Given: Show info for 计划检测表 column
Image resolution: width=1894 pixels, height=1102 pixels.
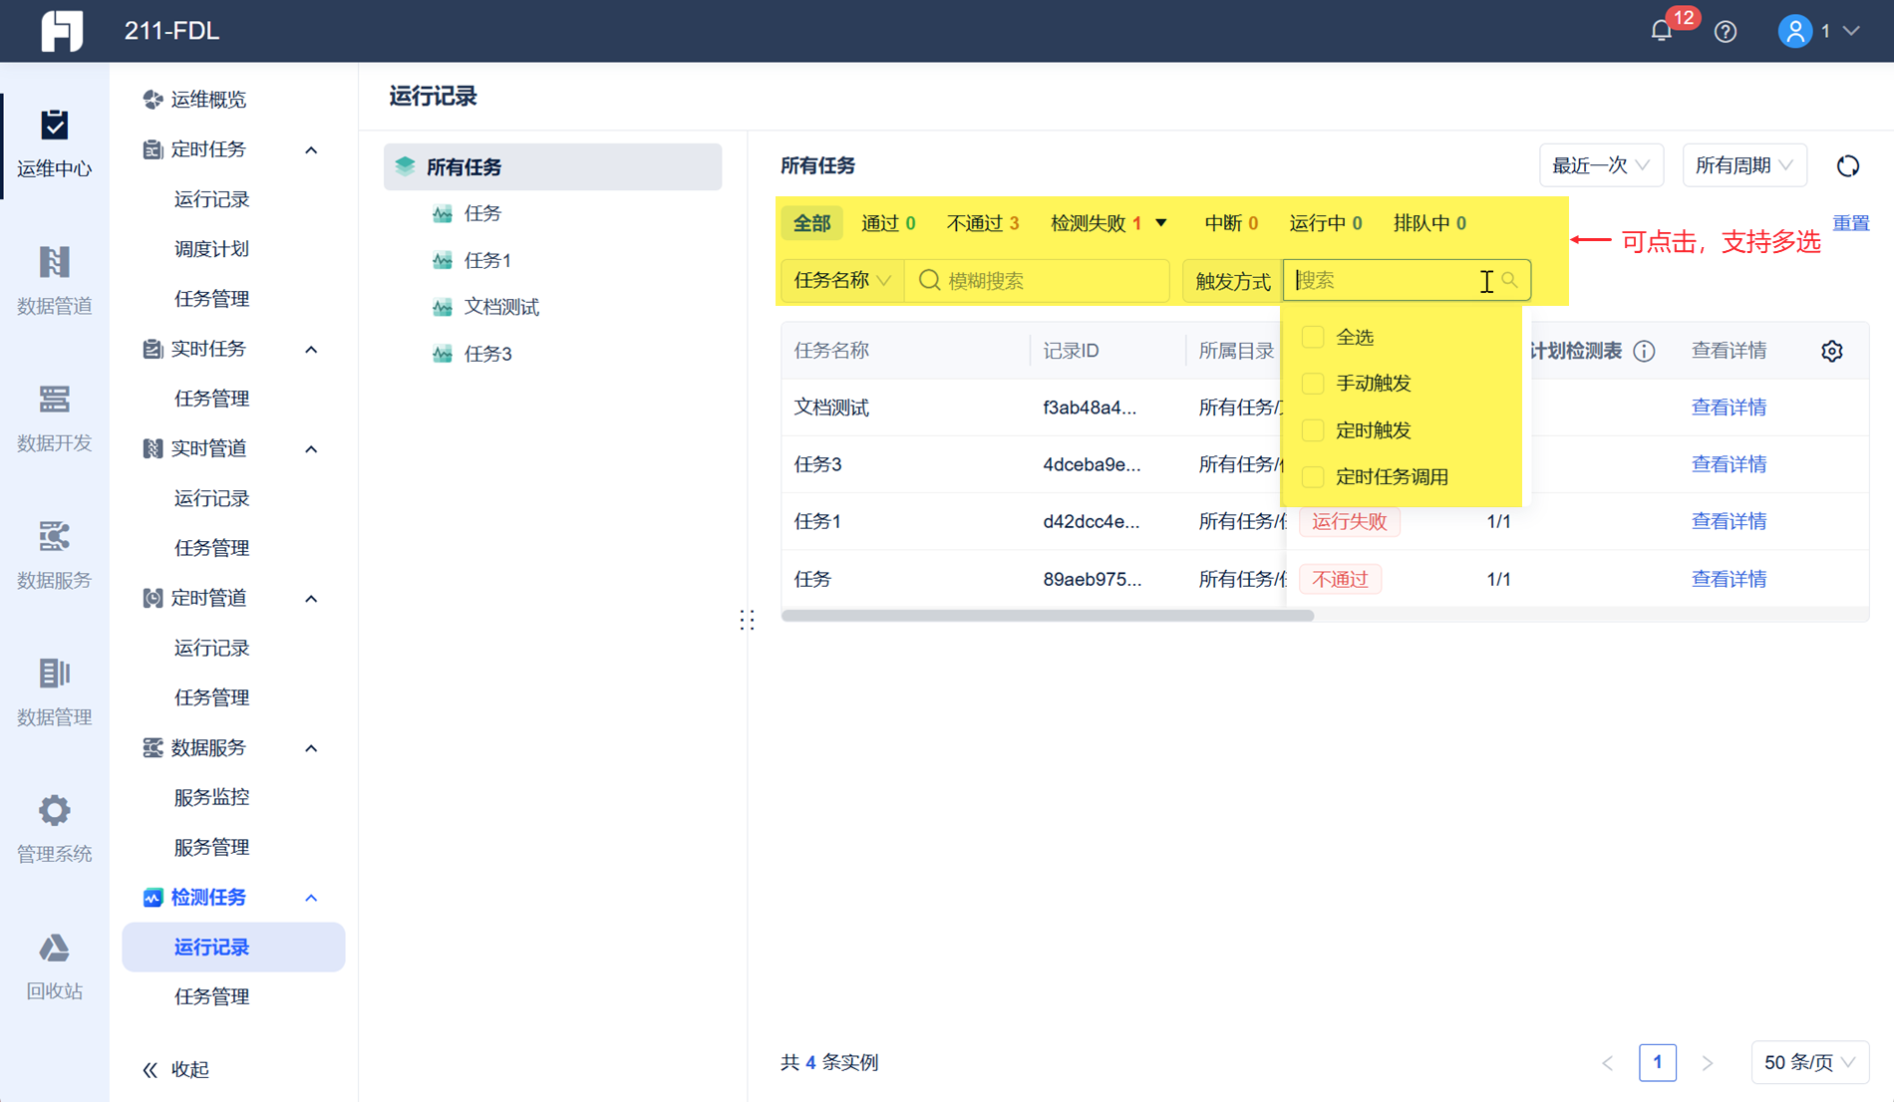Looking at the screenshot, I should point(1645,351).
